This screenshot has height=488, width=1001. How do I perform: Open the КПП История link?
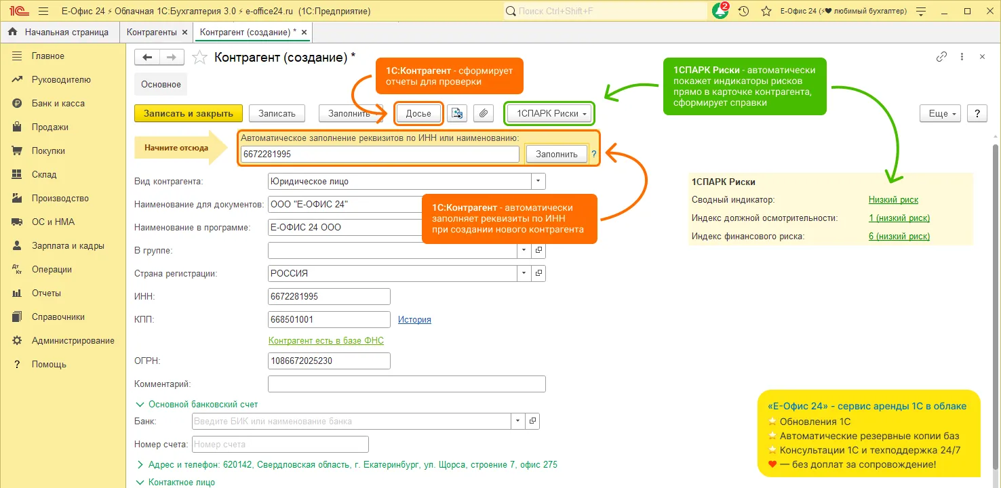pos(414,320)
